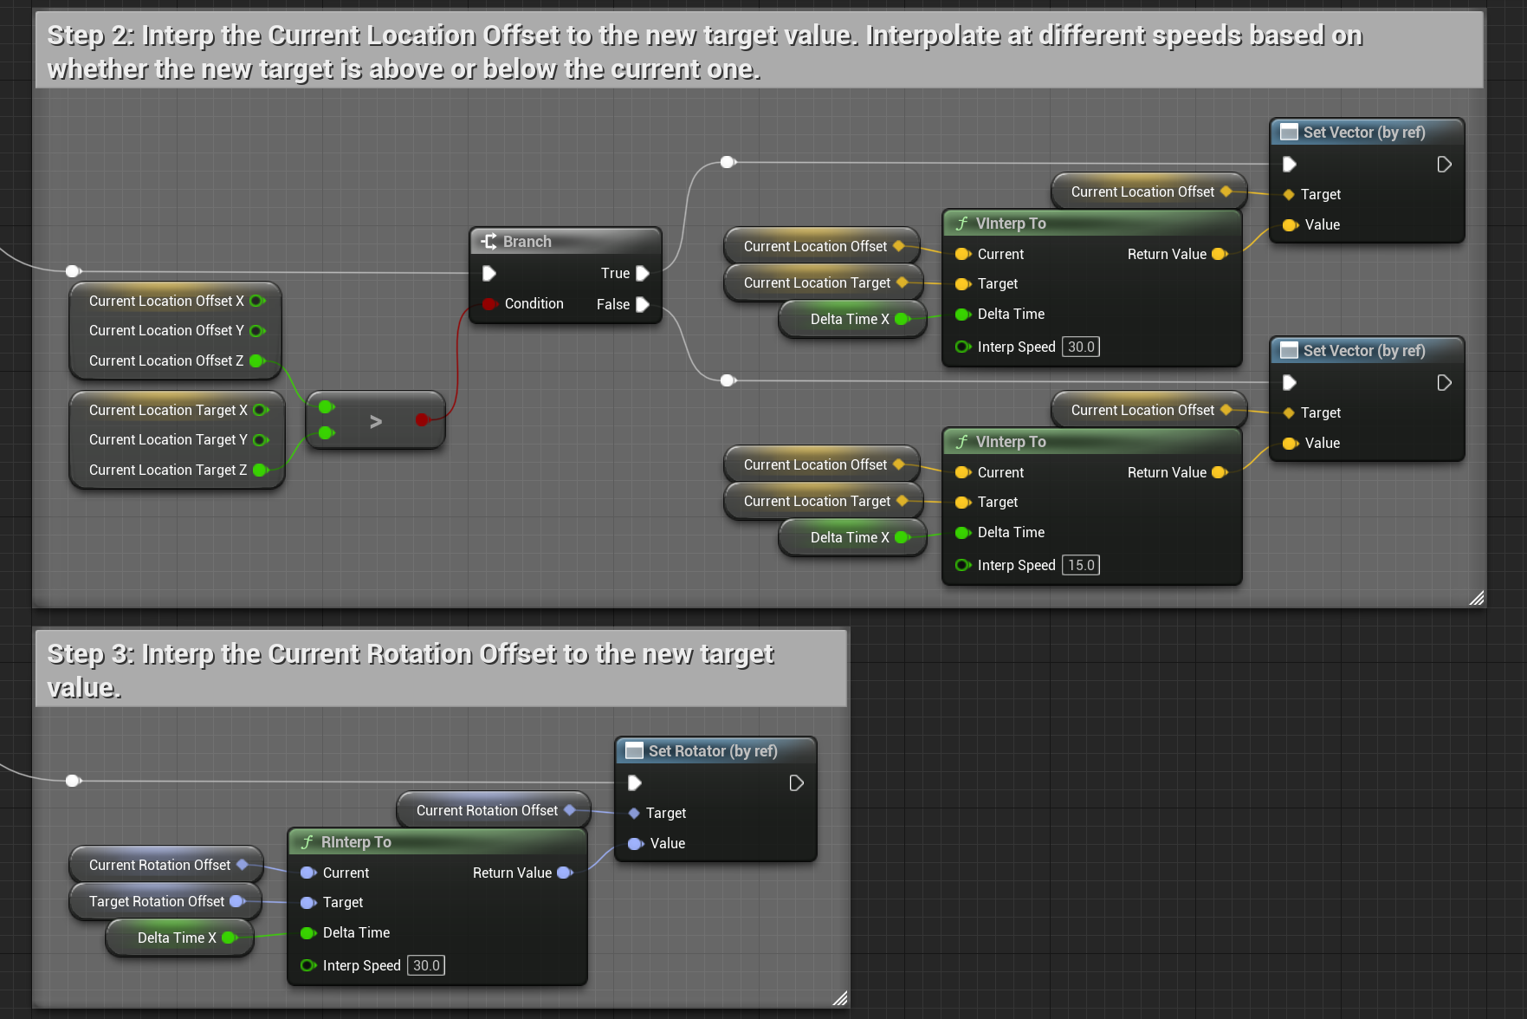
Task: Click the red Condition pin on Branch
Action: pos(489,304)
